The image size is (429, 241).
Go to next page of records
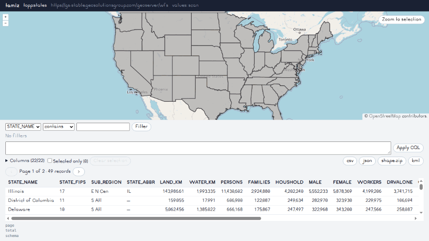(x=79, y=171)
